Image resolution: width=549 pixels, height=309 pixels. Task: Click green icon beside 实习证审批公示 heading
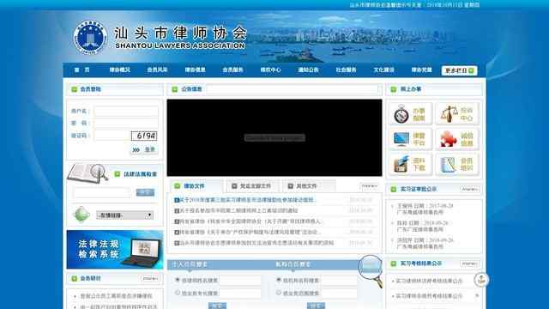[x=394, y=189]
